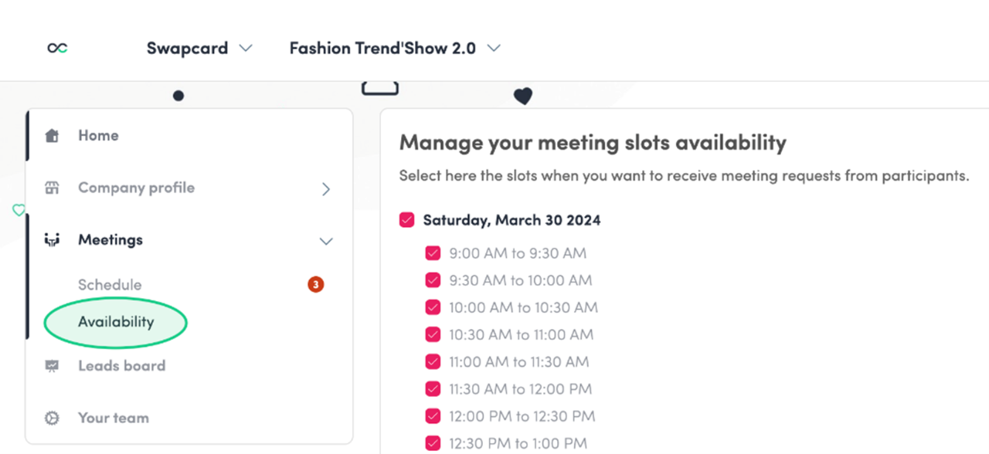
Task: Click the Your team gear icon
Action: [x=52, y=418]
